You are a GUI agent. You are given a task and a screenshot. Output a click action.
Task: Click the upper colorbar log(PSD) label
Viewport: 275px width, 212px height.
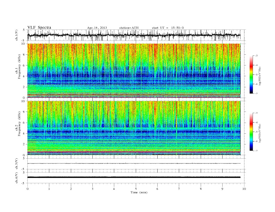coord(260,76)
